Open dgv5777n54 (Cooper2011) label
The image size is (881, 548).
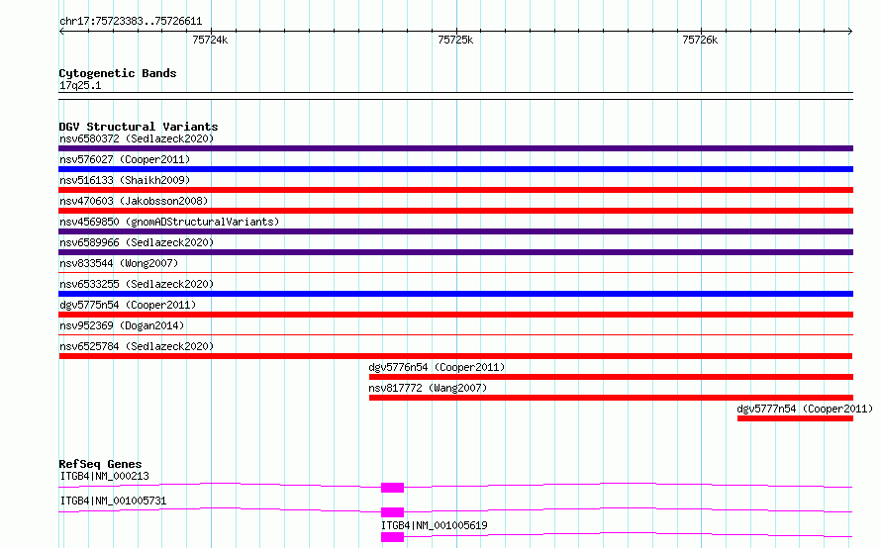click(x=805, y=409)
